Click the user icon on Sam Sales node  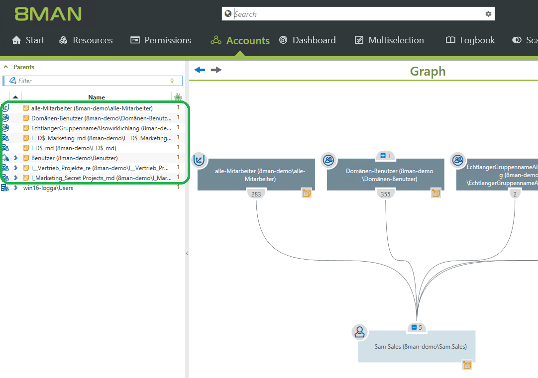point(360,332)
